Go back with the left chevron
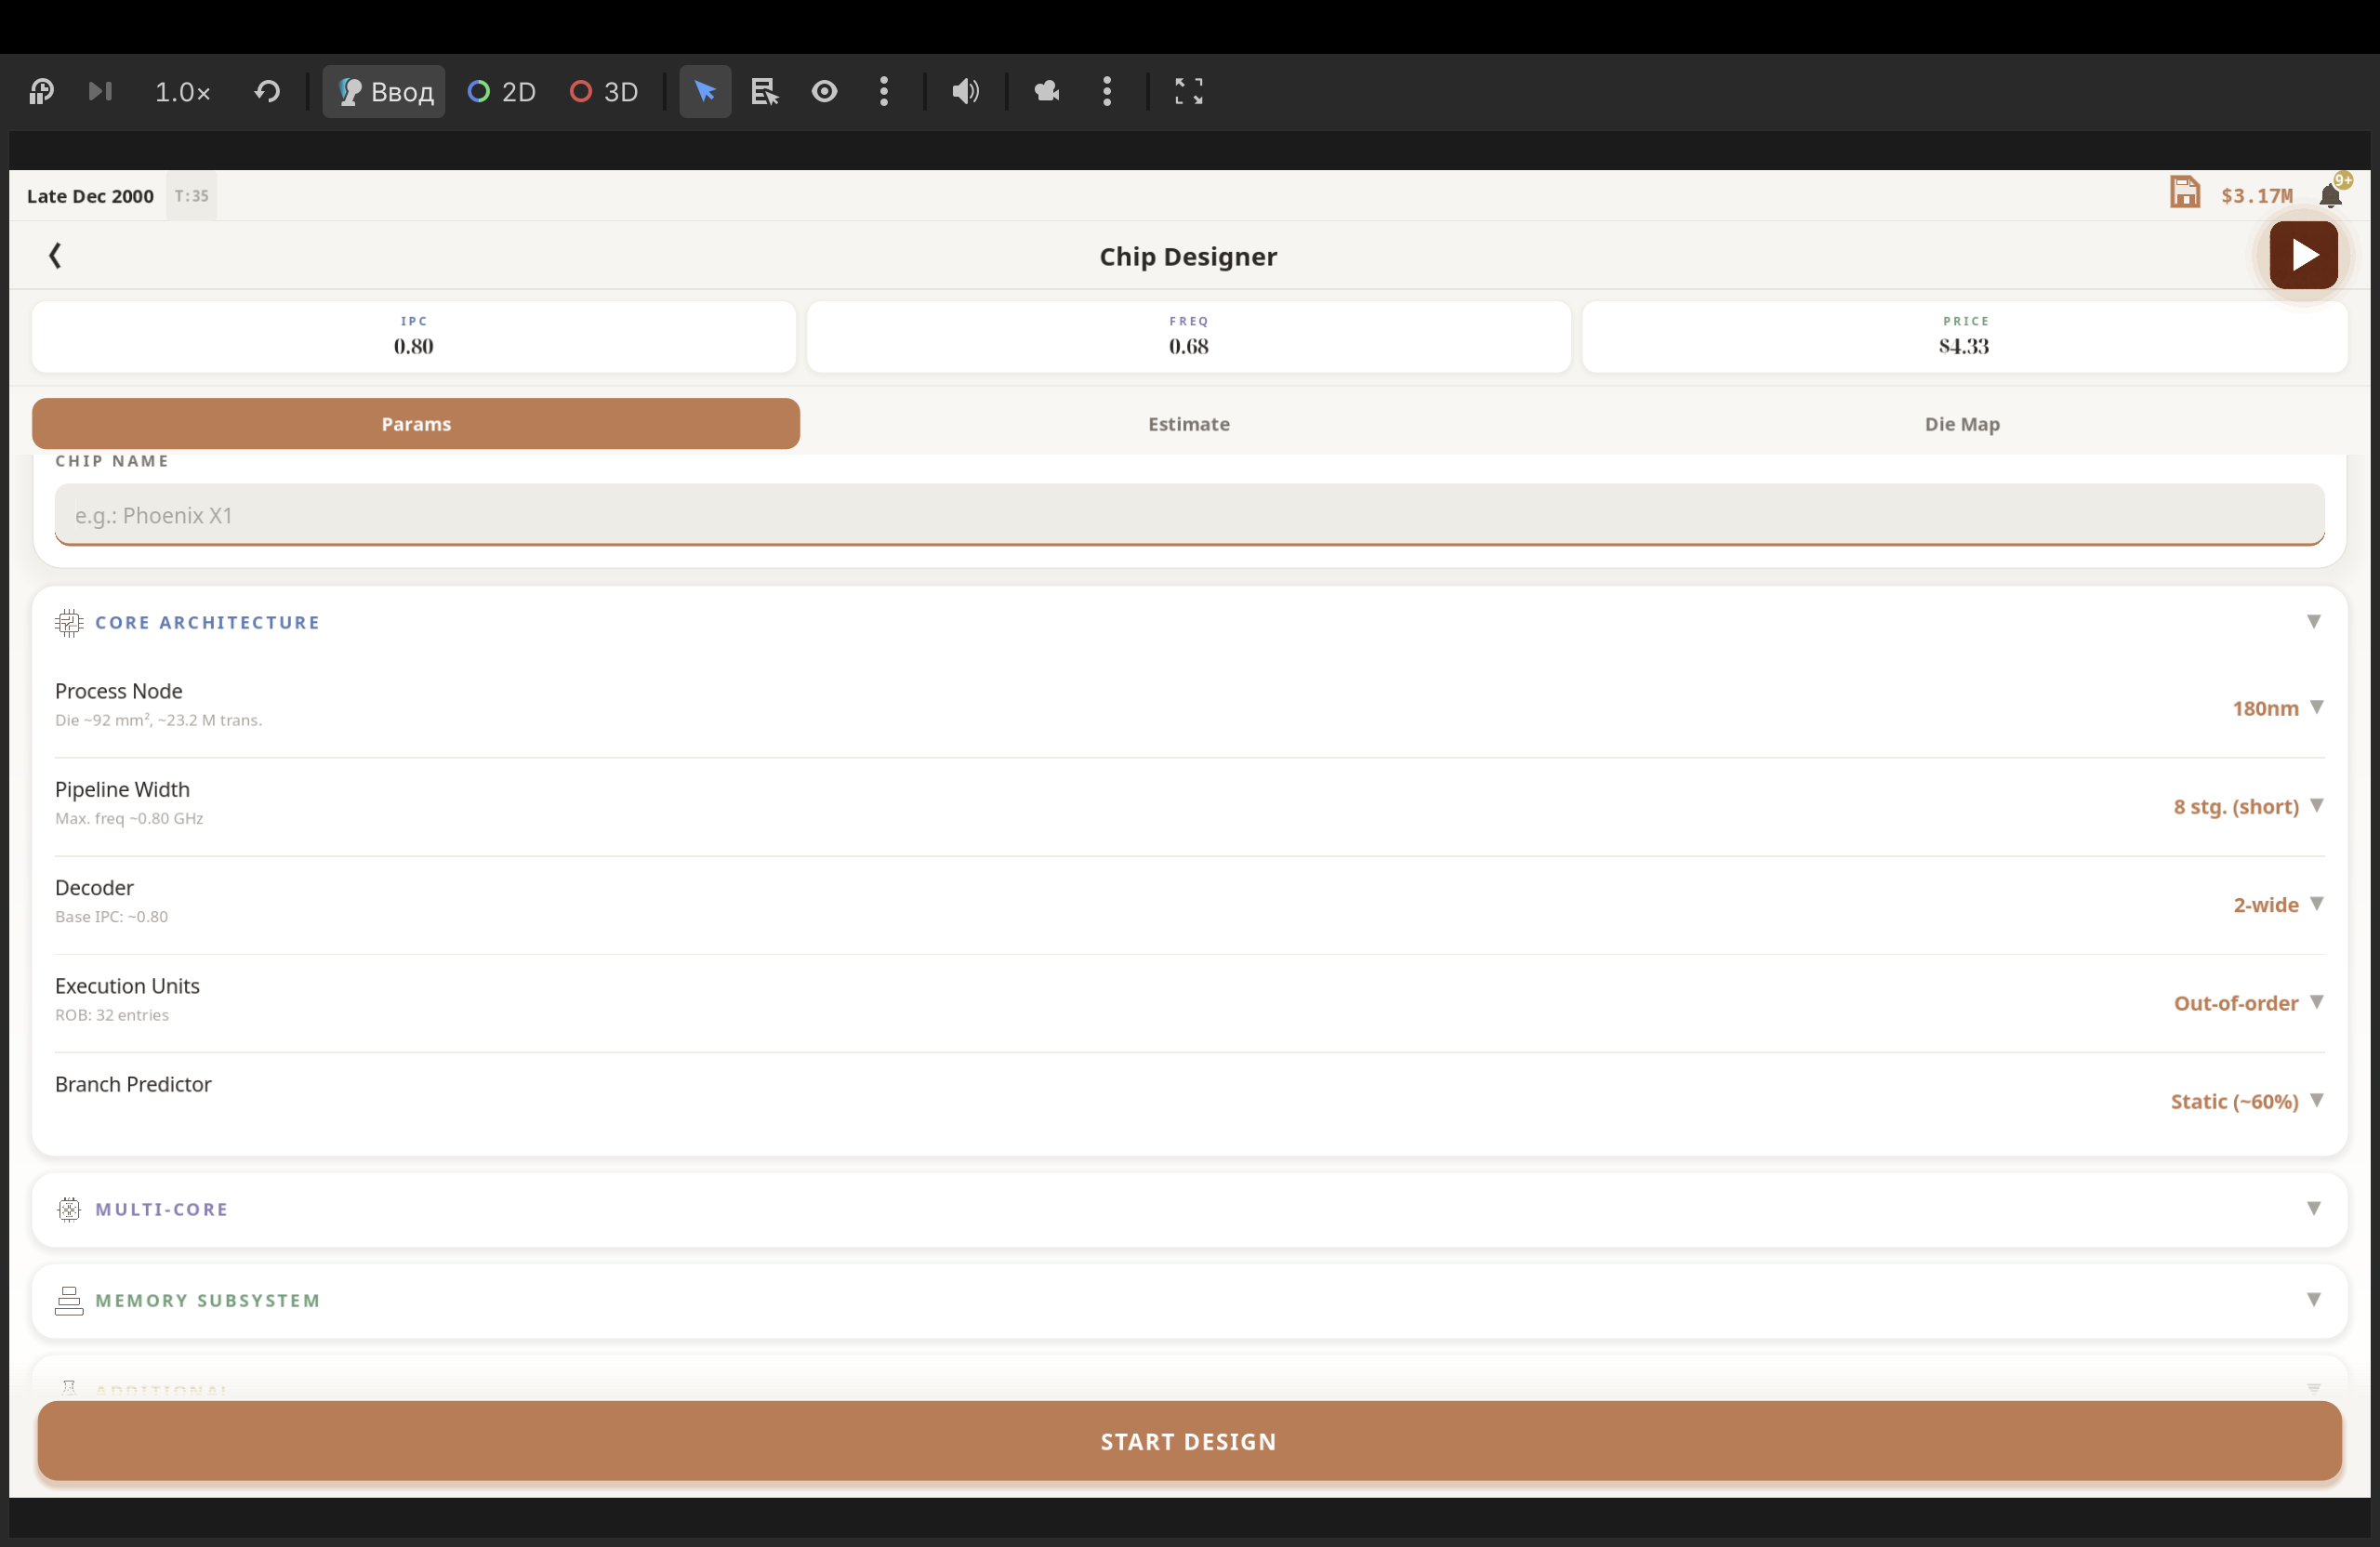Viewport: 2380px width, 1547px height. pyautogui.click(x=55, y=256)
